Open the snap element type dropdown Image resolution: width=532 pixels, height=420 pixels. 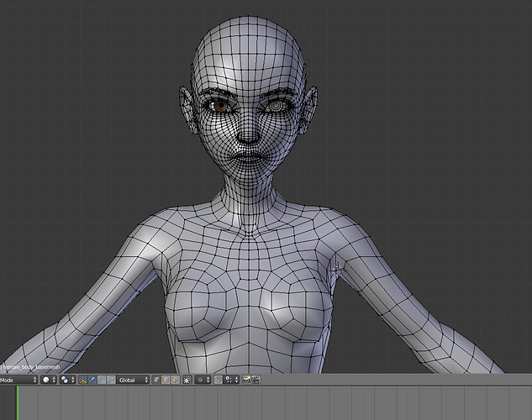(x=231, y=380)
